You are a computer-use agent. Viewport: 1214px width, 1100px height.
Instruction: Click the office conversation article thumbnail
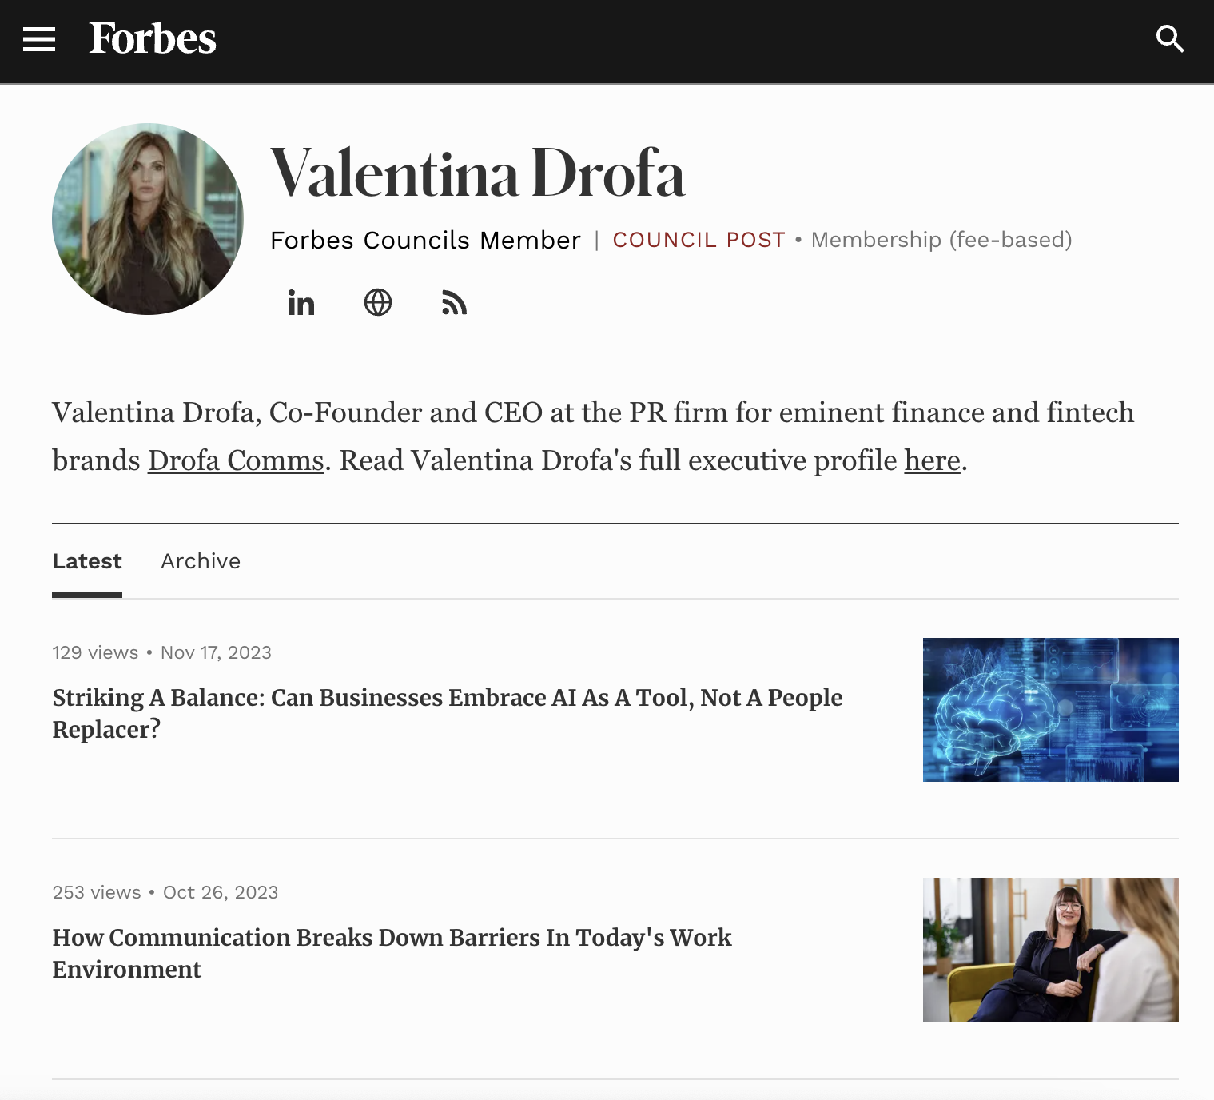(x=1050, y=950)
